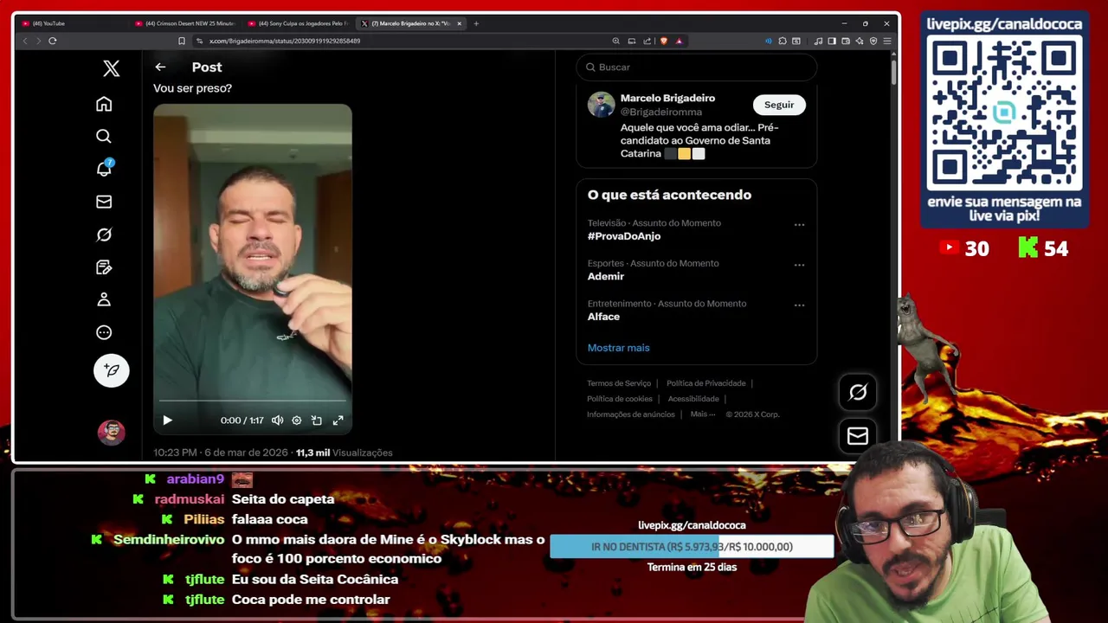This screenshot has width=1108, height=623.
Task: Go to Home in X sidebar
Action: [x=104, y=104]
